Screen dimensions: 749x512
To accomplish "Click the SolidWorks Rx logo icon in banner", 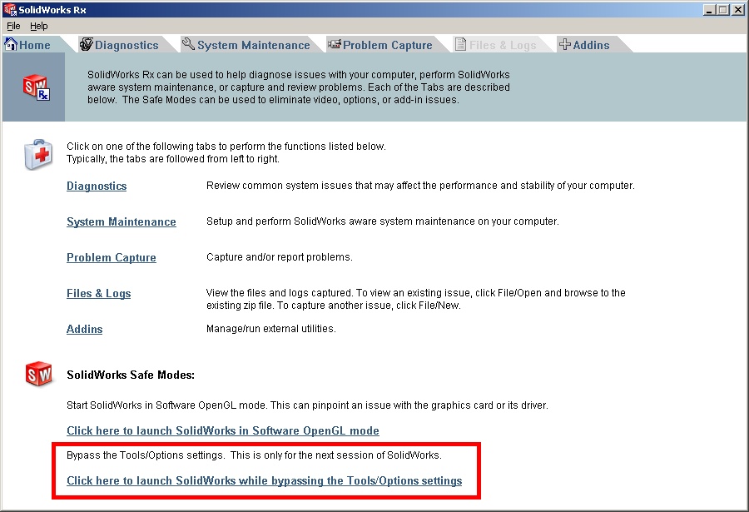I will point(37,87).
